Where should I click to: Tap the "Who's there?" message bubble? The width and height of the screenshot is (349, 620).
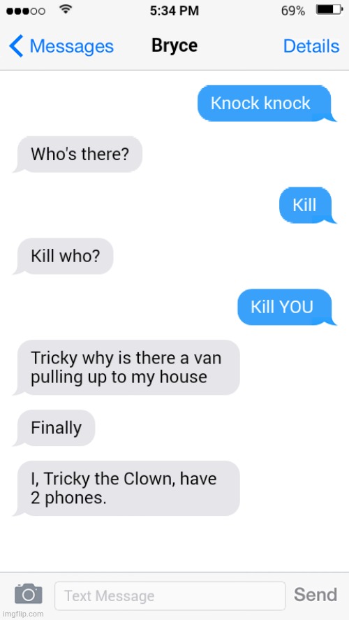point(77,154)
